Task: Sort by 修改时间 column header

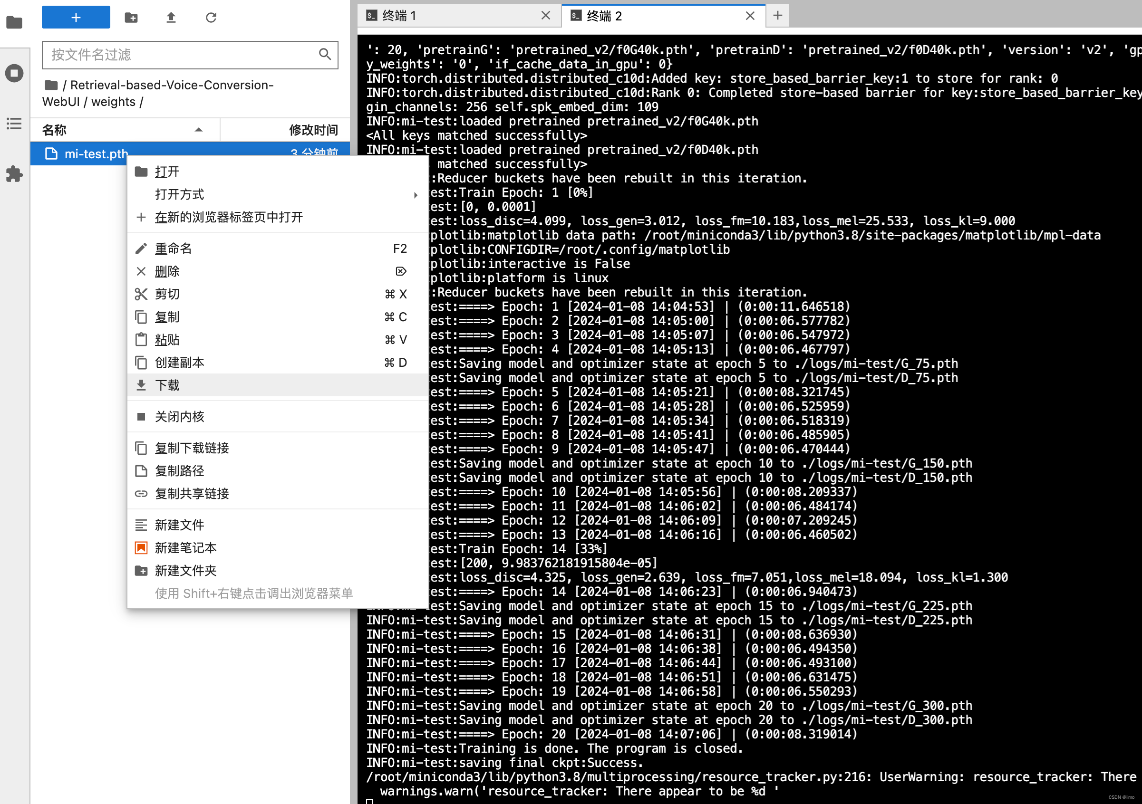Action: pos(313,130)
